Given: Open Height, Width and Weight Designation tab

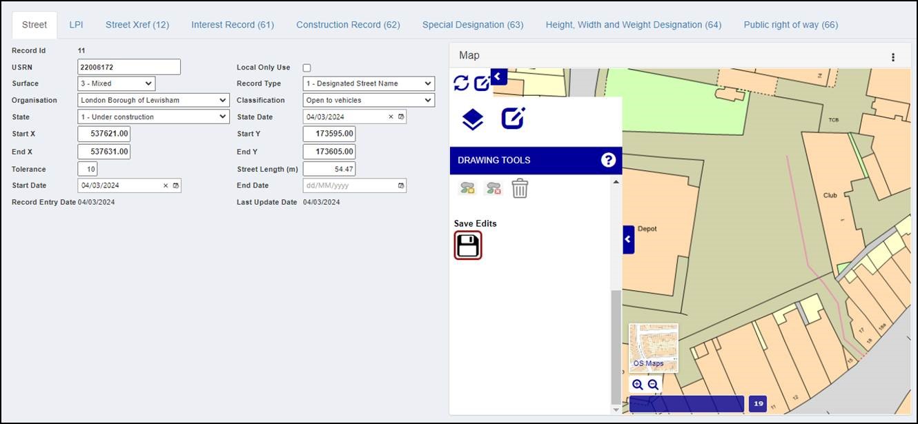Looking at the screenshot, I should pyautogui.click(x=634, y=25).
